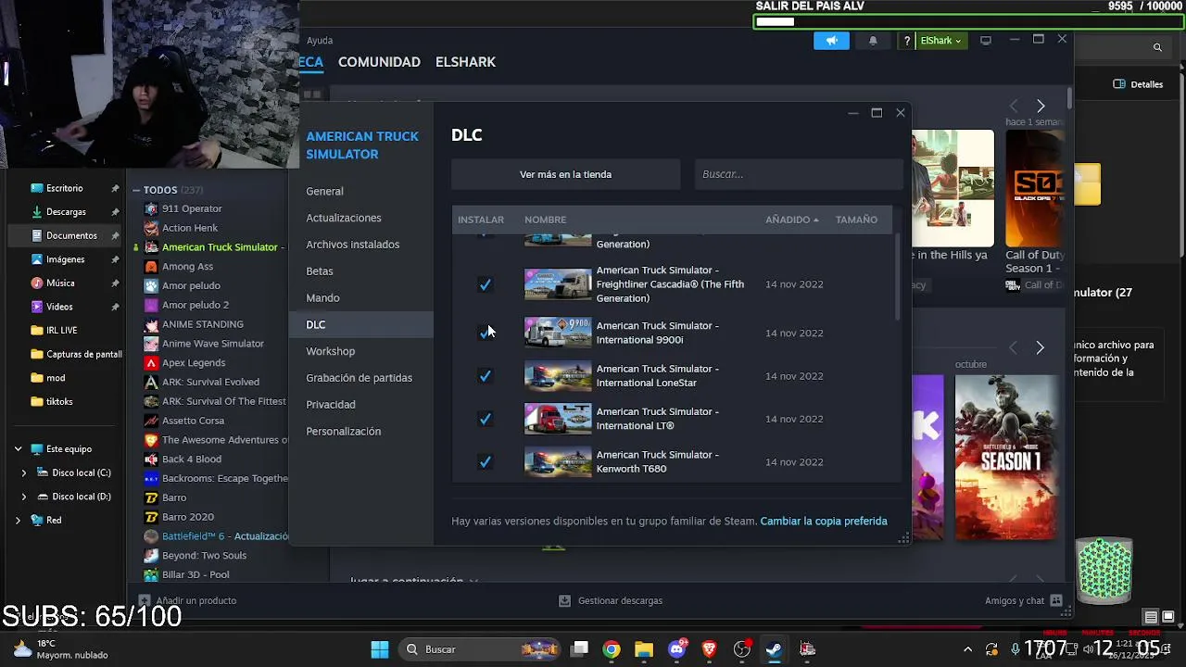
Task: Click the Billar 3D - Pool icon
Action: coord(151,574)
